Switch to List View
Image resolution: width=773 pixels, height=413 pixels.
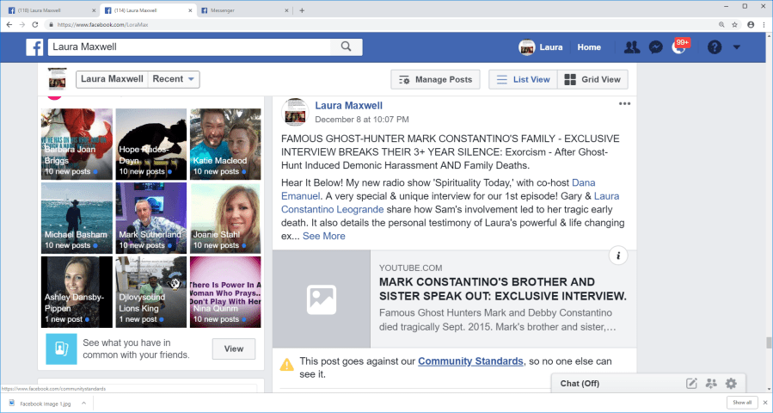pyautogui.click(x=523, y=80)
